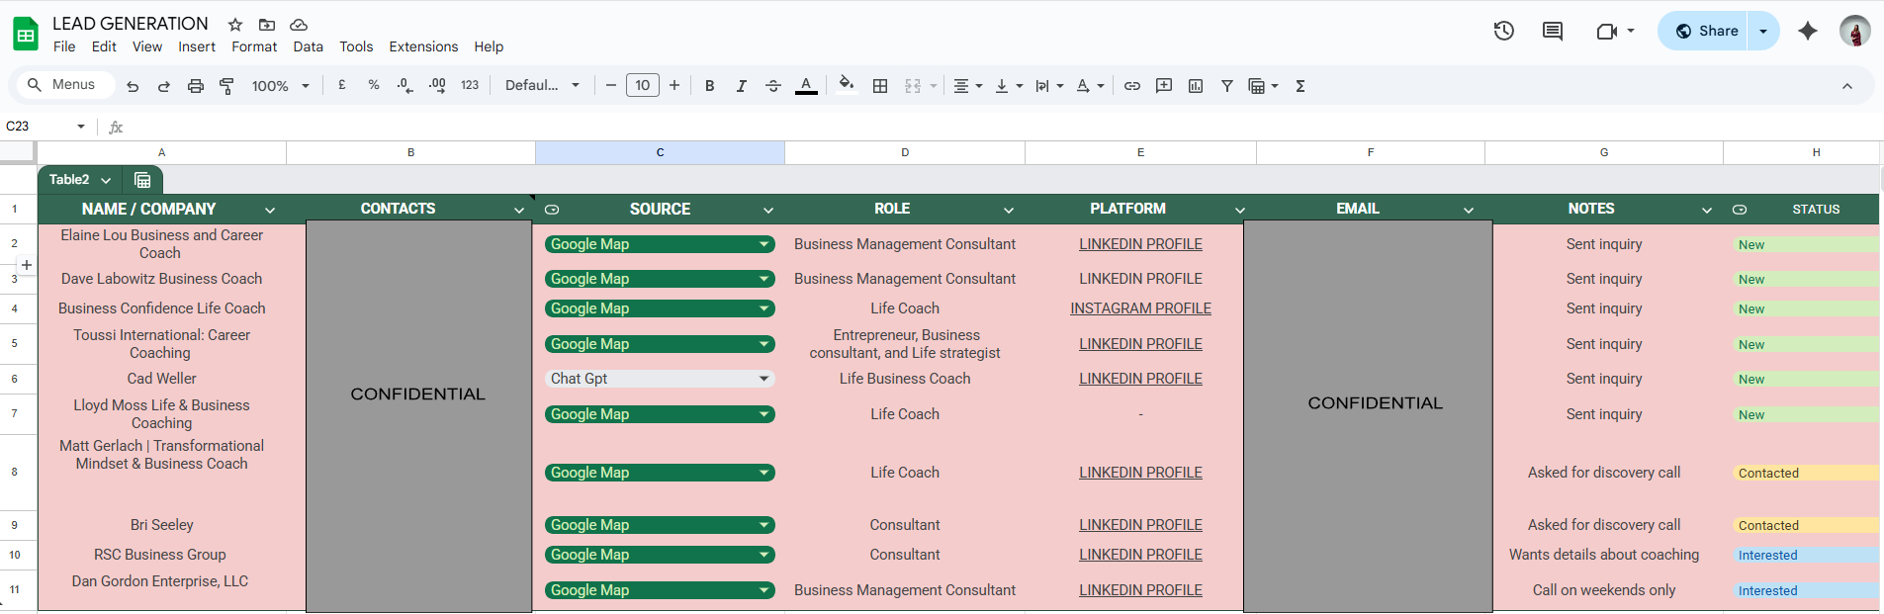The width and height of the screenshot is (1884, 614).
Task: Click the print icon in toolbar
Action: (x=196, y=86)
